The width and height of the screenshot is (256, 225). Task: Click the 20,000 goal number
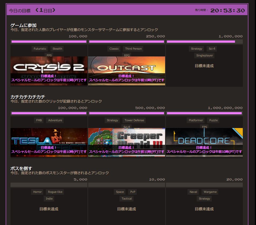[x=234, y=180]
